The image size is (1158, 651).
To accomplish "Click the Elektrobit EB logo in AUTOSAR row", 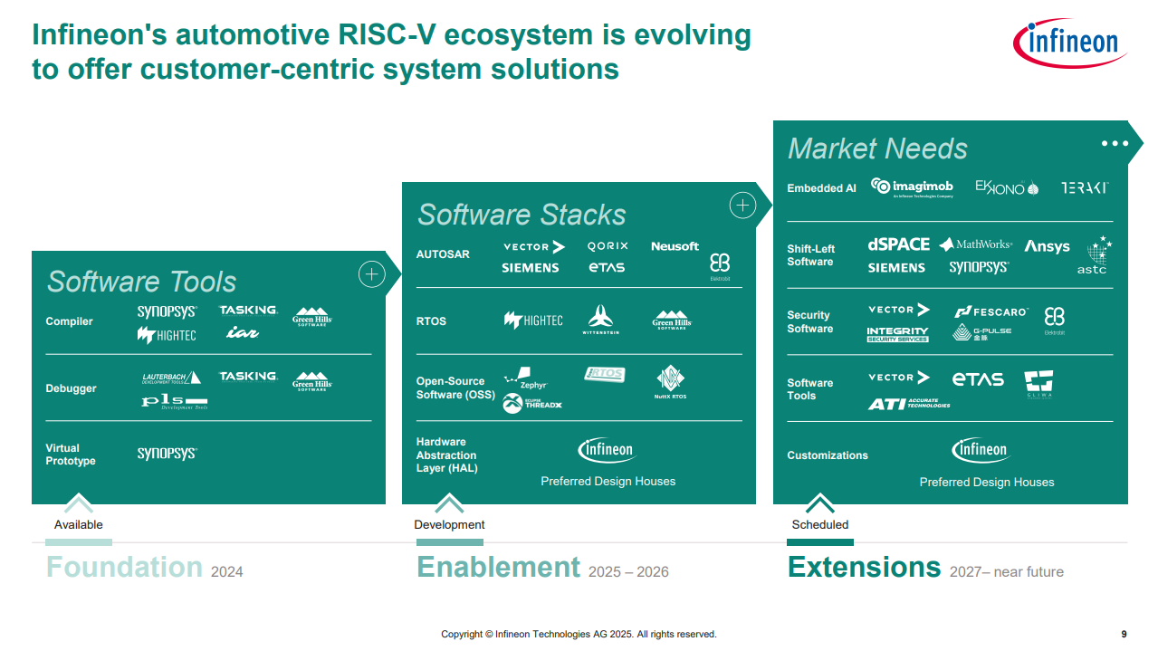I will pyautogui.click(x=720, y=265).
